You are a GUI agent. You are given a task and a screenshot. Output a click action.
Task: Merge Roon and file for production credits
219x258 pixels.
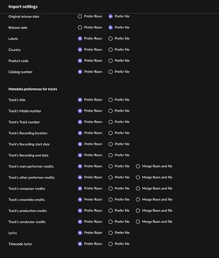138,211
